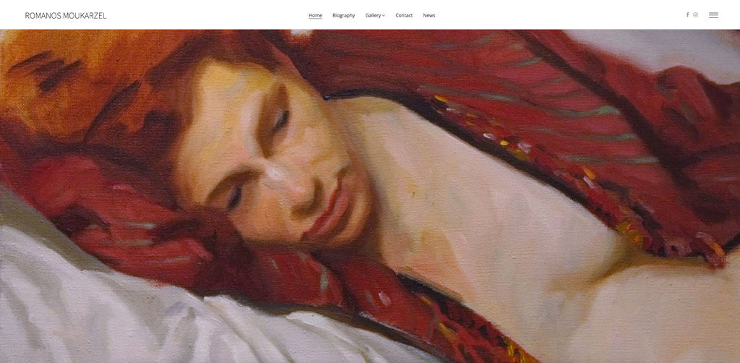740x363 pixels.
Task: Expand the Gallery dropdown chevron
Action: pyautogui.click(x=384, y=16)
